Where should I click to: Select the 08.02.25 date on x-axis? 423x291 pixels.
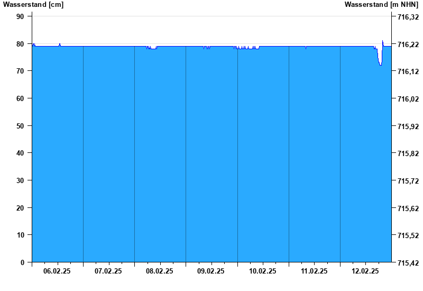[160, 271]
